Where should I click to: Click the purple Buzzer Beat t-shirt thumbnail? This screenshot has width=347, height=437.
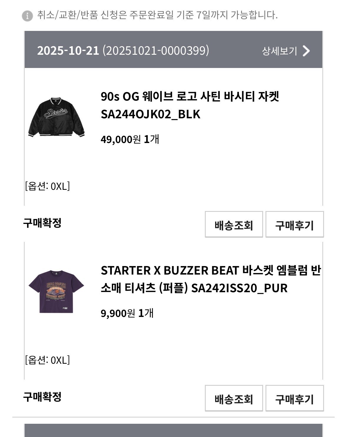click(x=56, y=291)
